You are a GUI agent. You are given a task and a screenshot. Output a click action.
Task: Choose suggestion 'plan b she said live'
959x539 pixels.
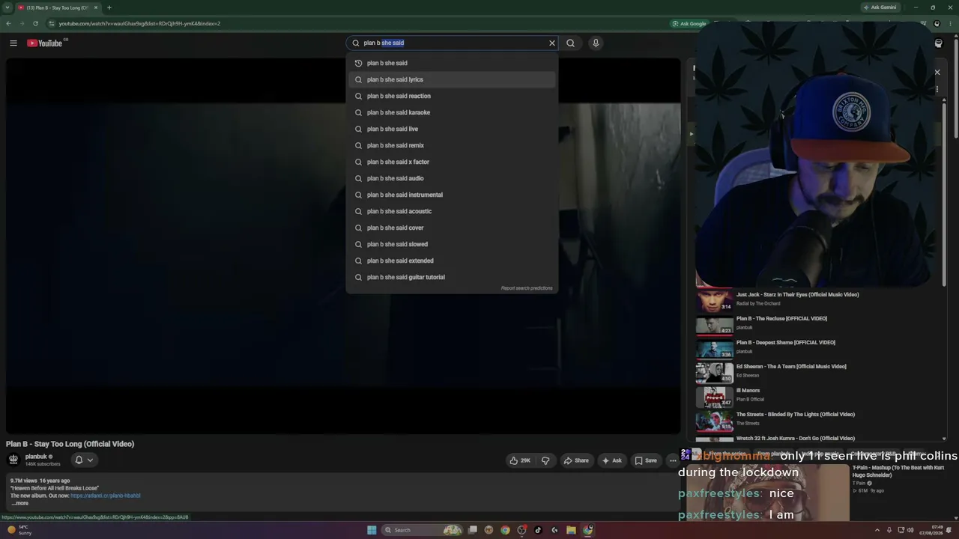(452, 129)
